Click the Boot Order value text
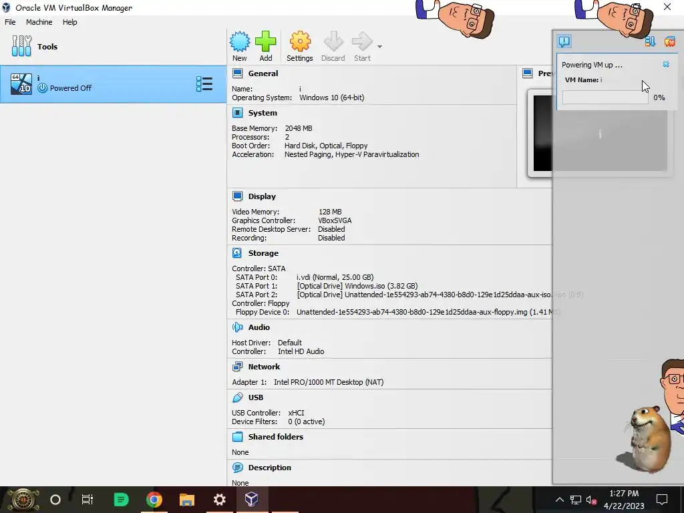The height and width of the screenshot is (513, 684). [x=326, y=146]
